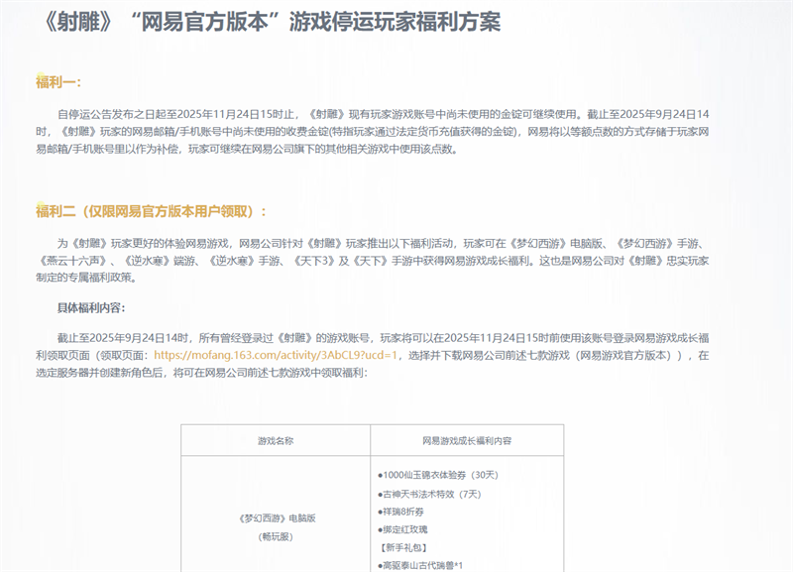The height and width of the screenshot is (572, 793).
Task: Open the mofang.163.com activity link
Action: point(275,354)
